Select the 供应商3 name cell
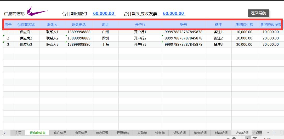284x139 pixels. [26, 44]
